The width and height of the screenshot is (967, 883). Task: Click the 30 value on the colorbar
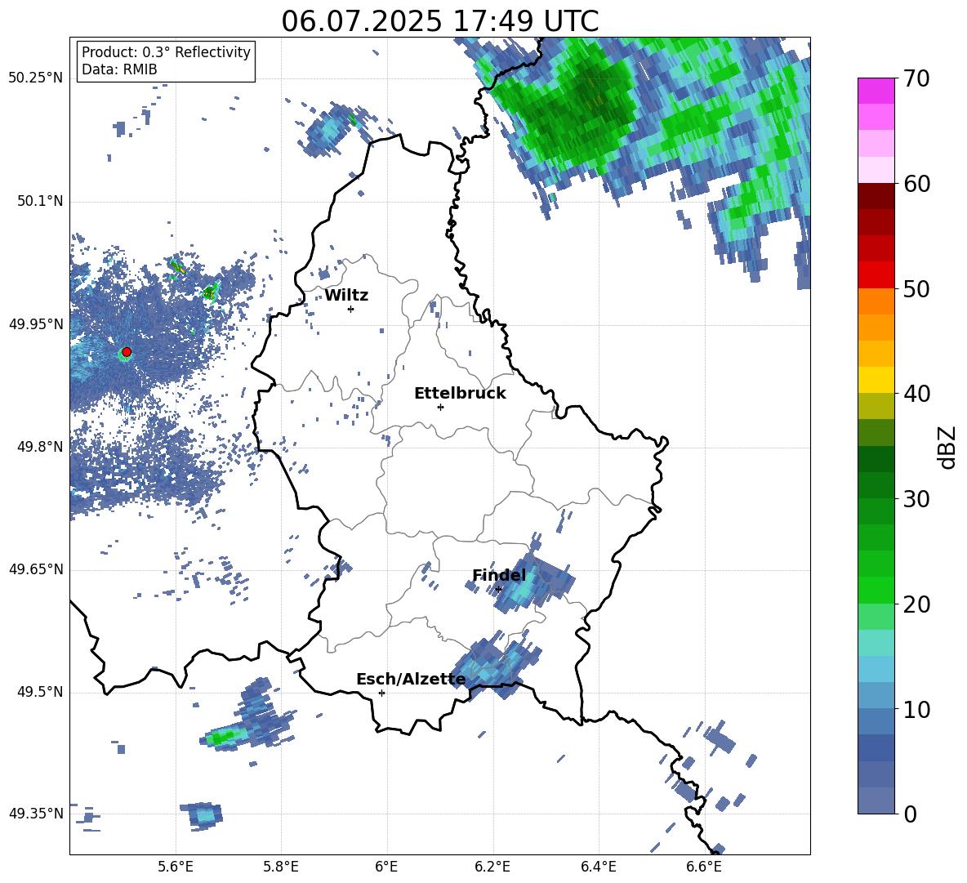[917, 499]
